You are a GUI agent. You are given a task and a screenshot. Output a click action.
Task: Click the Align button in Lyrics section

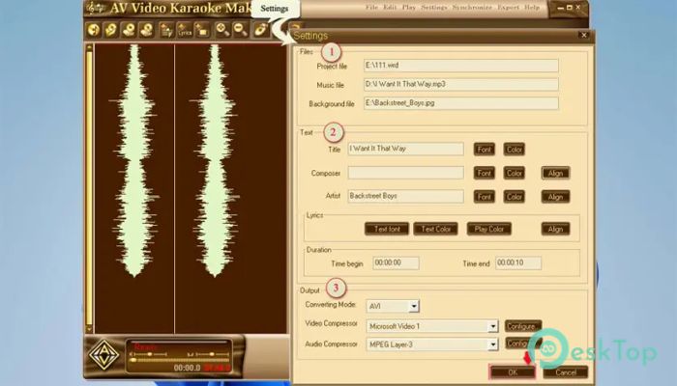click(555, 229)
